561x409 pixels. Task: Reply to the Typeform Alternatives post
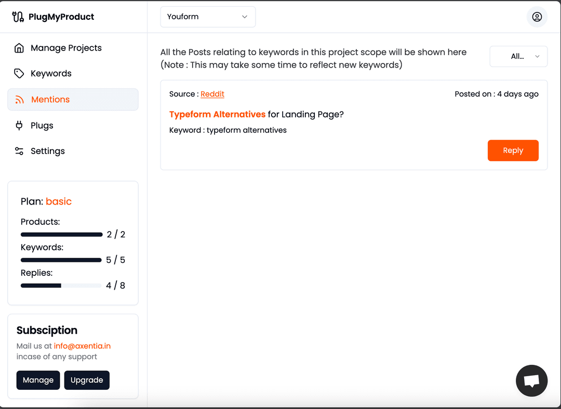[513, 150]
